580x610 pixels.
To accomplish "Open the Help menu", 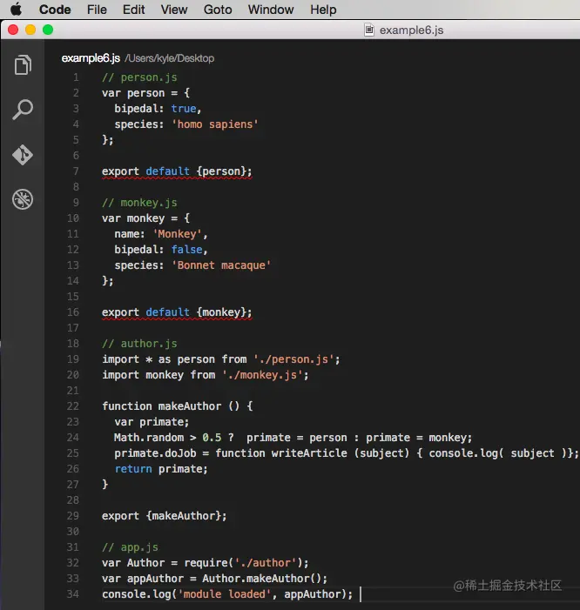I will tap(323, 10).
